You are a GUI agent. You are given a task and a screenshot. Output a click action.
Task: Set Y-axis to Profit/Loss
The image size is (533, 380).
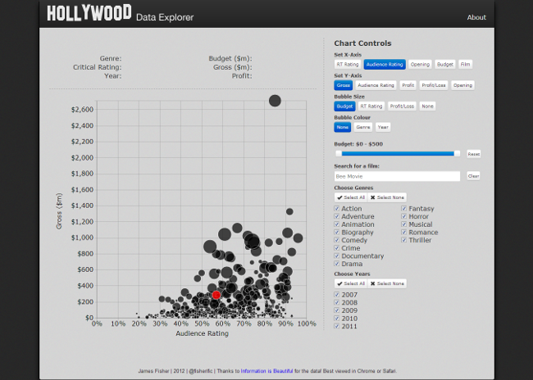point(434,85)
